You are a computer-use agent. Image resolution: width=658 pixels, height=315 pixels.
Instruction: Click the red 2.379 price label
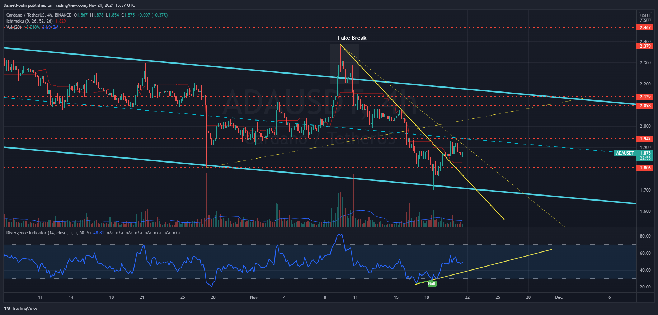[645, 46]
